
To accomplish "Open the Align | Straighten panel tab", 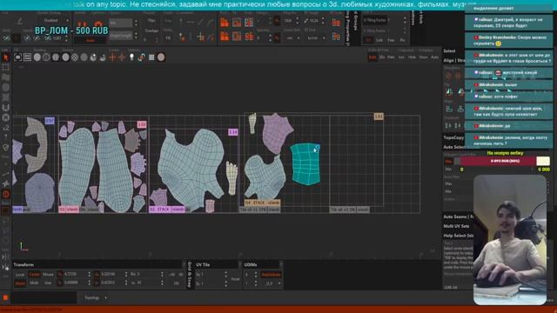I will point(453,60).
